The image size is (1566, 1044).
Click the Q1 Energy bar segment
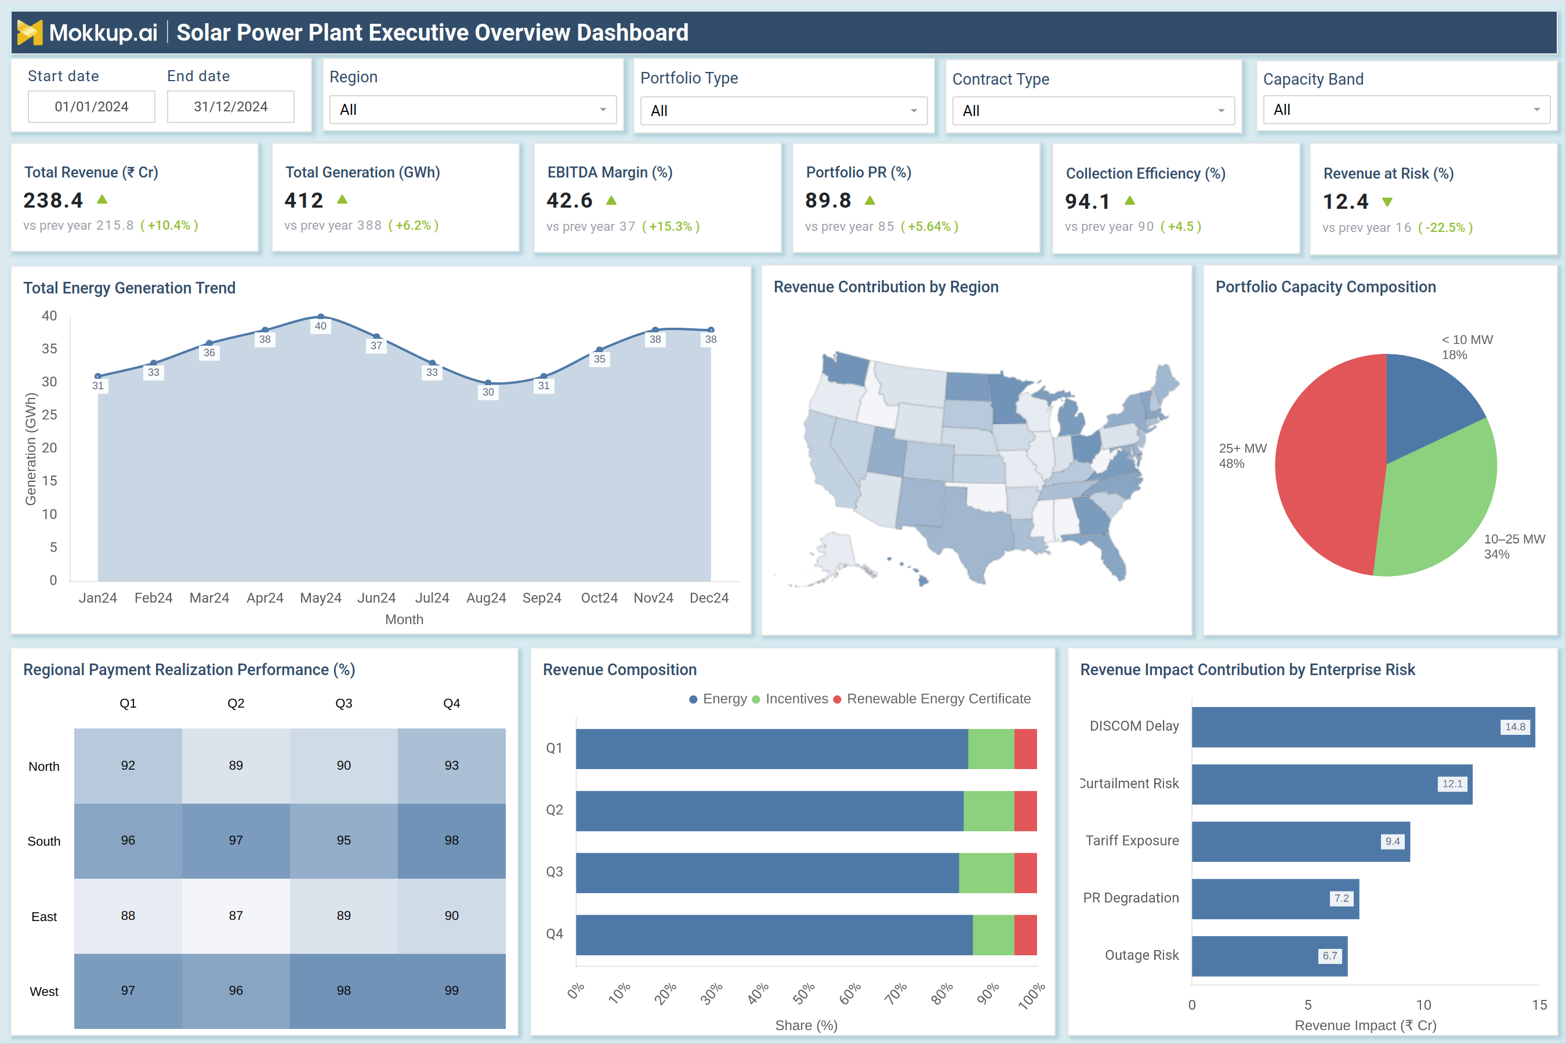(771, 749)
